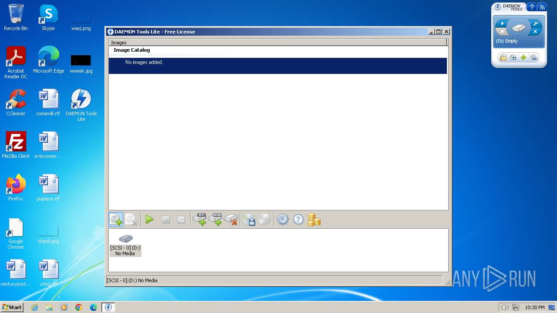Click gadget wrench settings icon
The image size is (557, 313).
coord(536,23)
